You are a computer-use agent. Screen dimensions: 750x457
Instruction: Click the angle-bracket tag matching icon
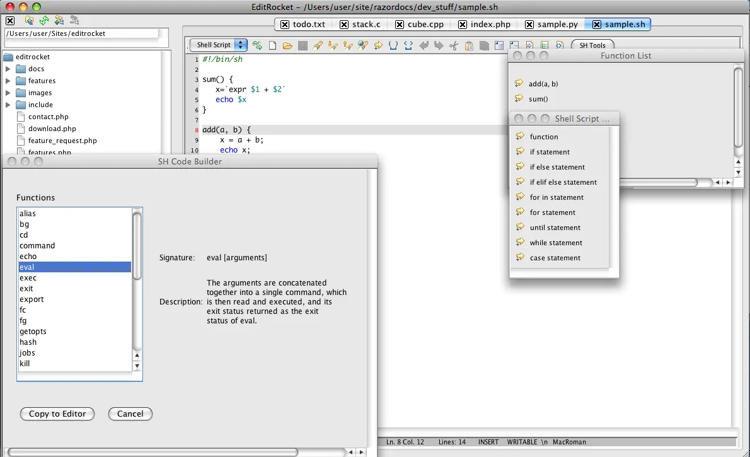408,45
